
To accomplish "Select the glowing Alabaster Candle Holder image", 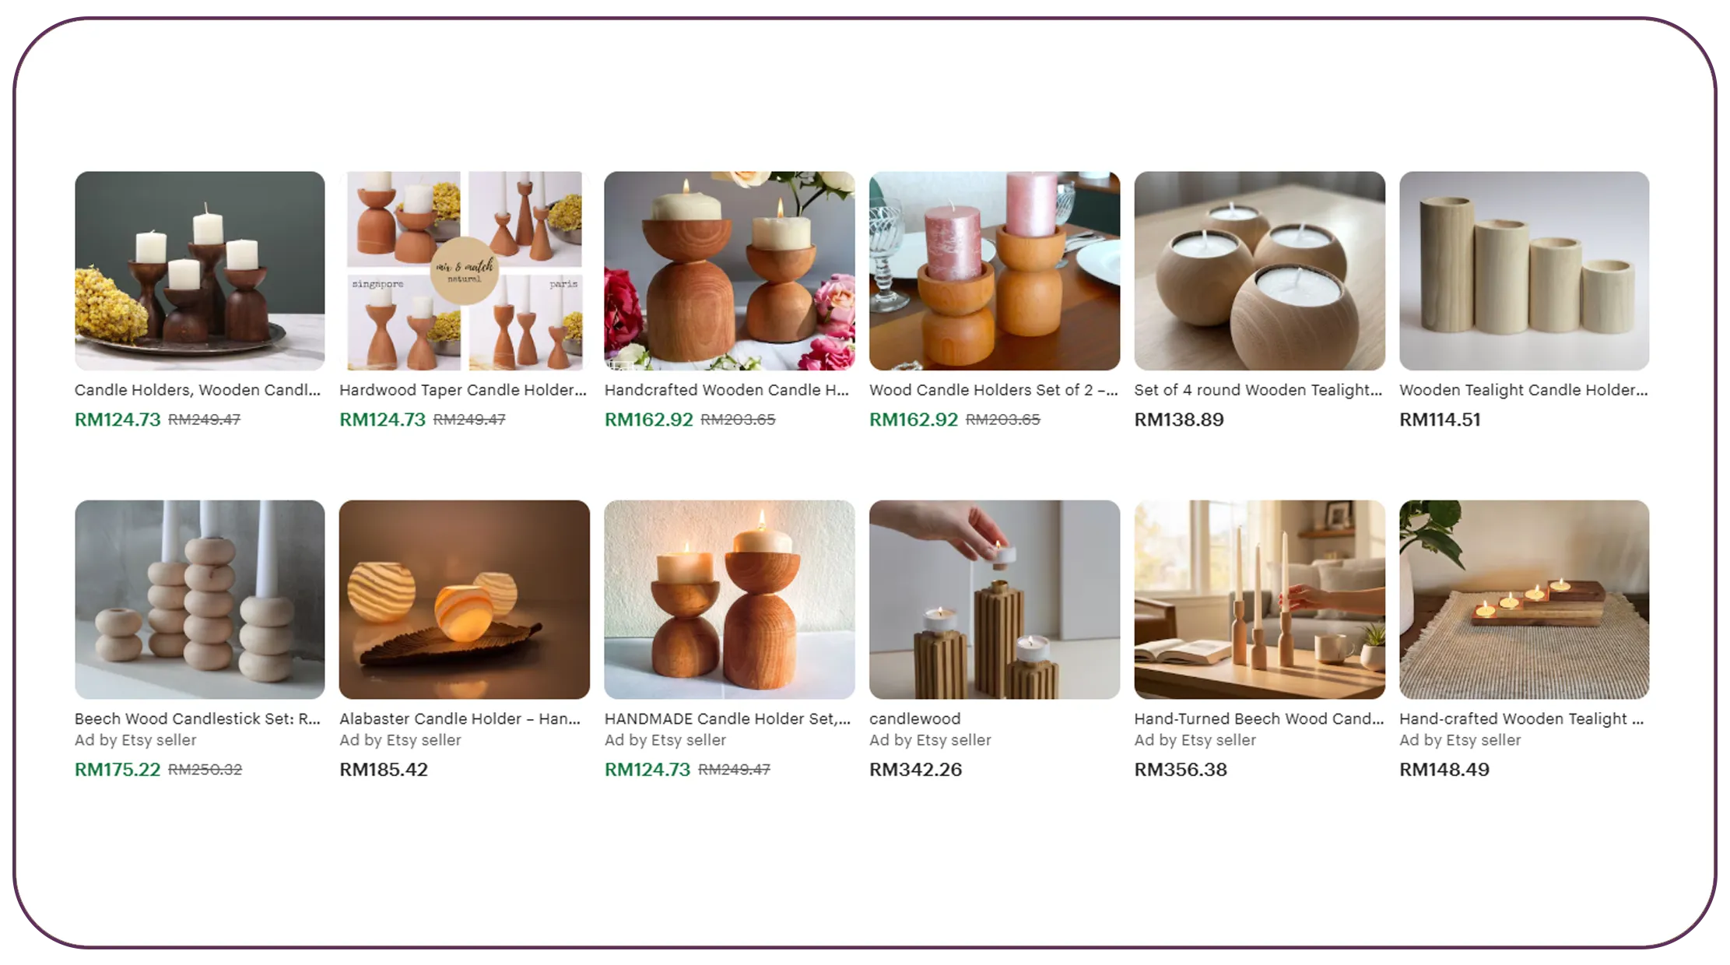I will [464, 599].
